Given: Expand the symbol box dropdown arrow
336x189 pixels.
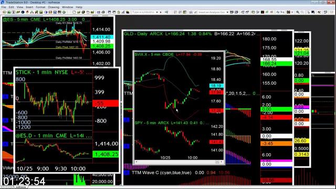Looking at the screenshot, I should point(157,12).
